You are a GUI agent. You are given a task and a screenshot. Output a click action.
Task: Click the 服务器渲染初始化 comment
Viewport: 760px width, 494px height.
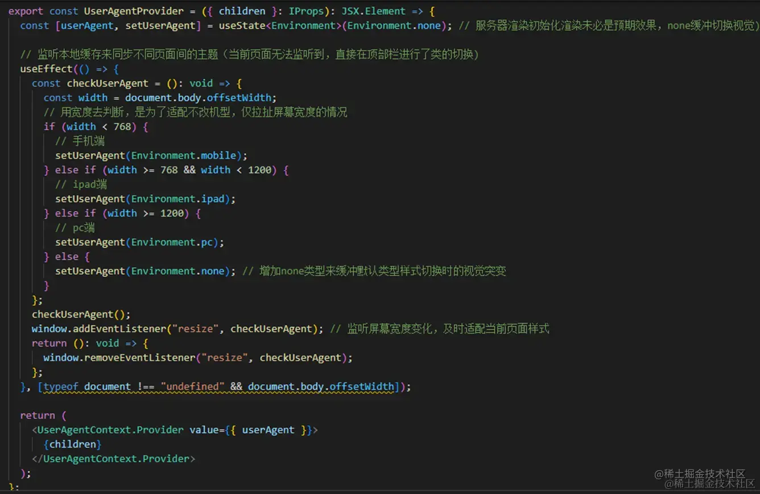[x=609, y=26]
